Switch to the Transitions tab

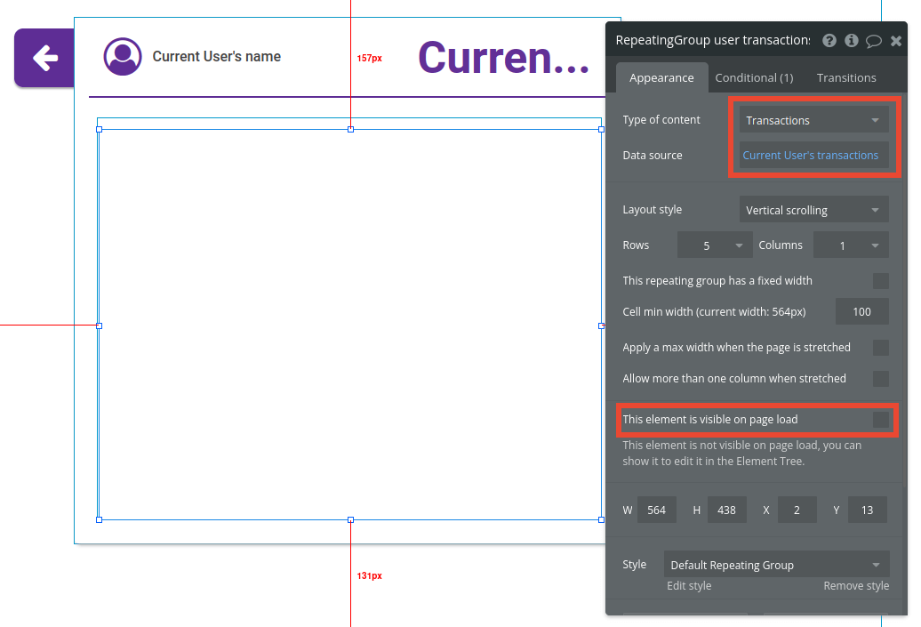click(x=846, y=77)
